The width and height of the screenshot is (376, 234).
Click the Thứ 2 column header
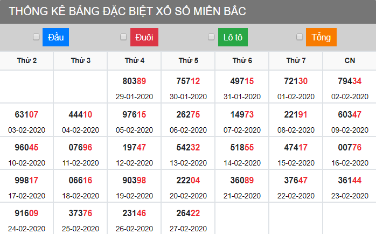[x=27, y=60]
